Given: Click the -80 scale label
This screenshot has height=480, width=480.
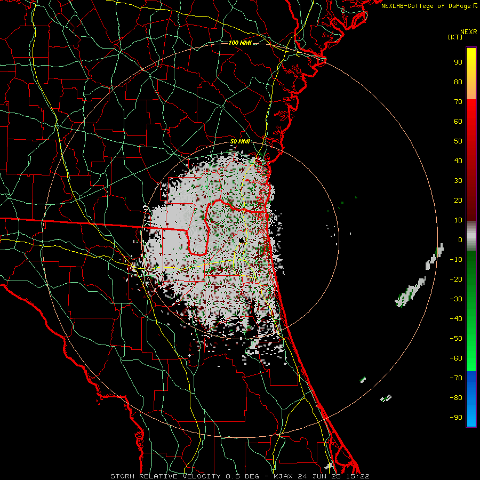Looking at the screenshot, I should click(x=456, y=398).
